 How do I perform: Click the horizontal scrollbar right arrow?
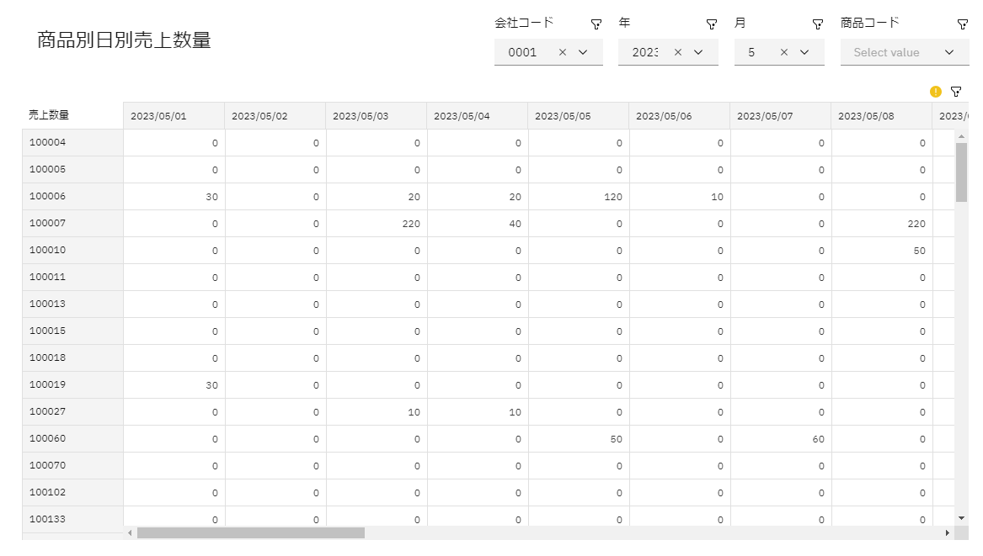tap(947, 532)
